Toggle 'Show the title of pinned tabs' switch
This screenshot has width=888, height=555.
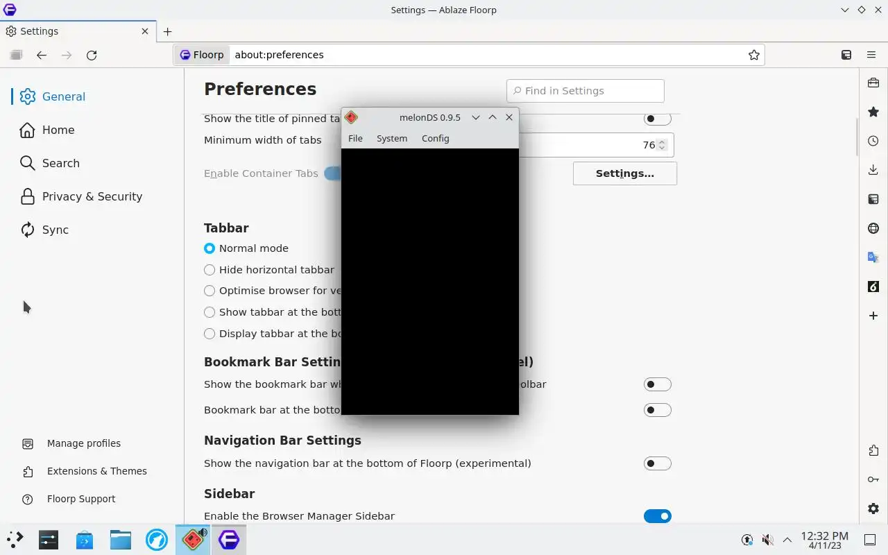tap(657, 119)
